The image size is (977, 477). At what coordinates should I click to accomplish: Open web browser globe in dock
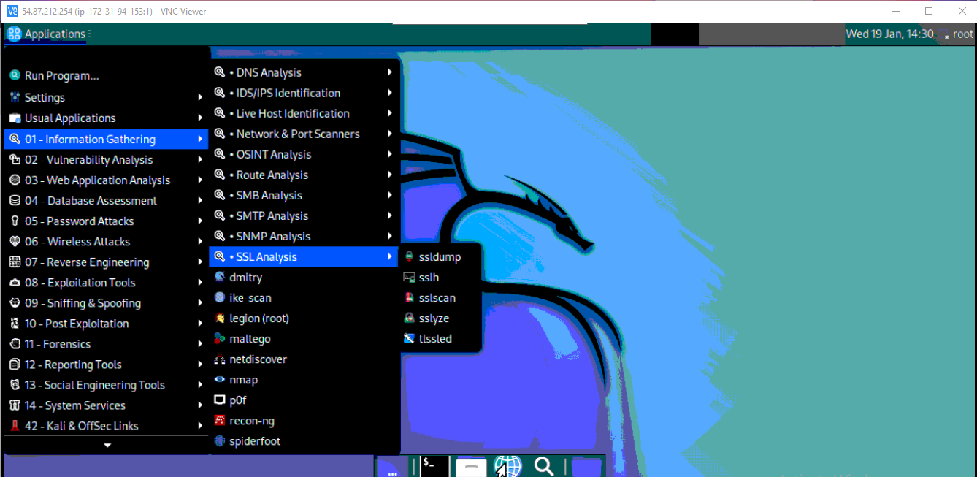click(x=507, y=466)
